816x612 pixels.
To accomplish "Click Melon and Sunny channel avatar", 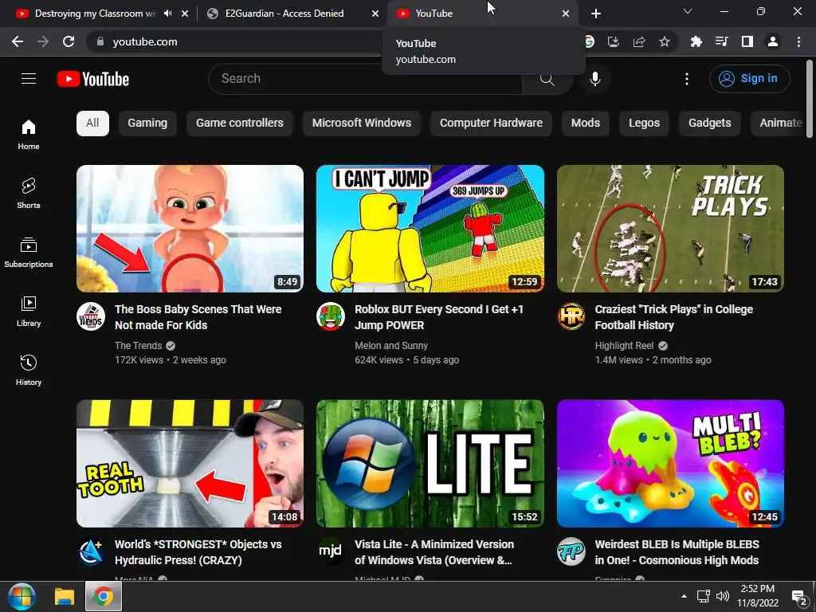I will click(331, 316).
